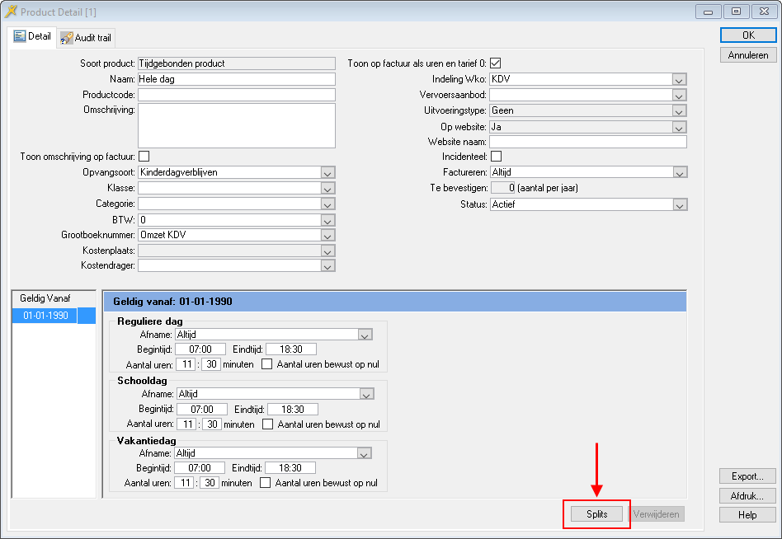Click the Splits button
782x539 pixels.
(x=596, y=514)
